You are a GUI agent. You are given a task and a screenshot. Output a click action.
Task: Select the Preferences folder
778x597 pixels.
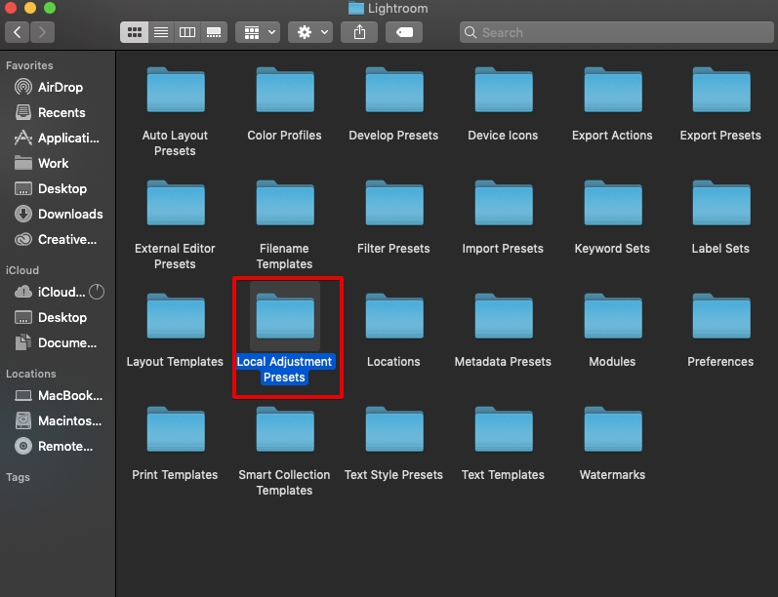(x=721, y=316)
